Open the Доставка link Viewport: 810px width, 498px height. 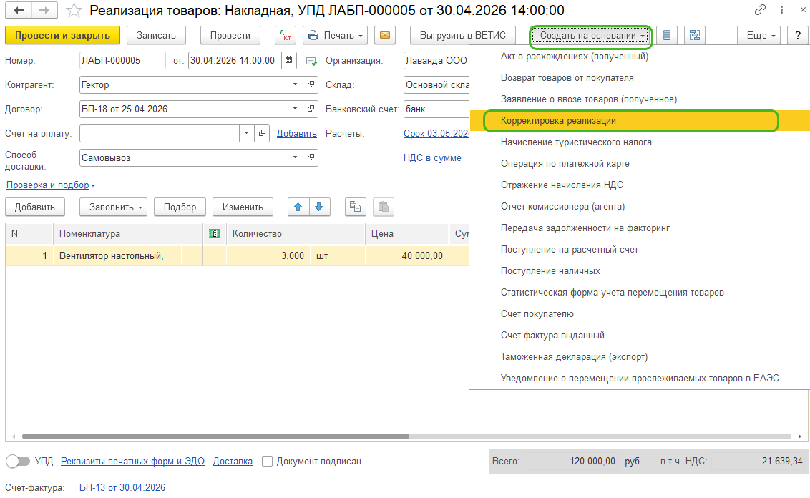click(x=233, y=462)
